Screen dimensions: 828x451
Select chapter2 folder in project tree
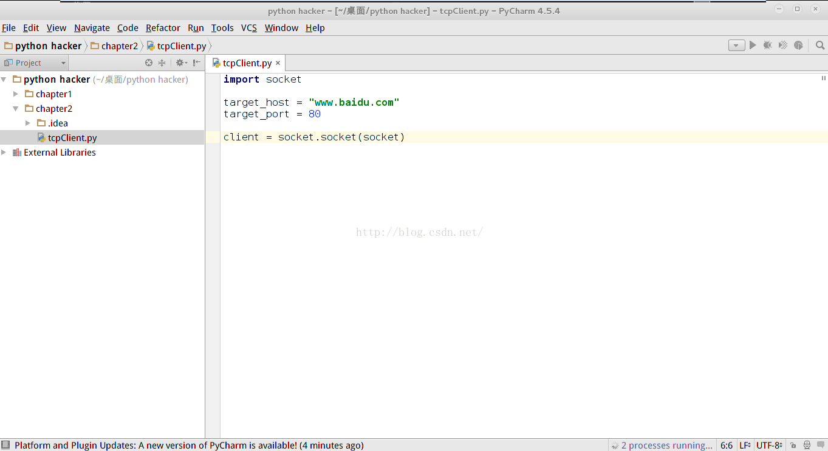(x=54, y=109)
